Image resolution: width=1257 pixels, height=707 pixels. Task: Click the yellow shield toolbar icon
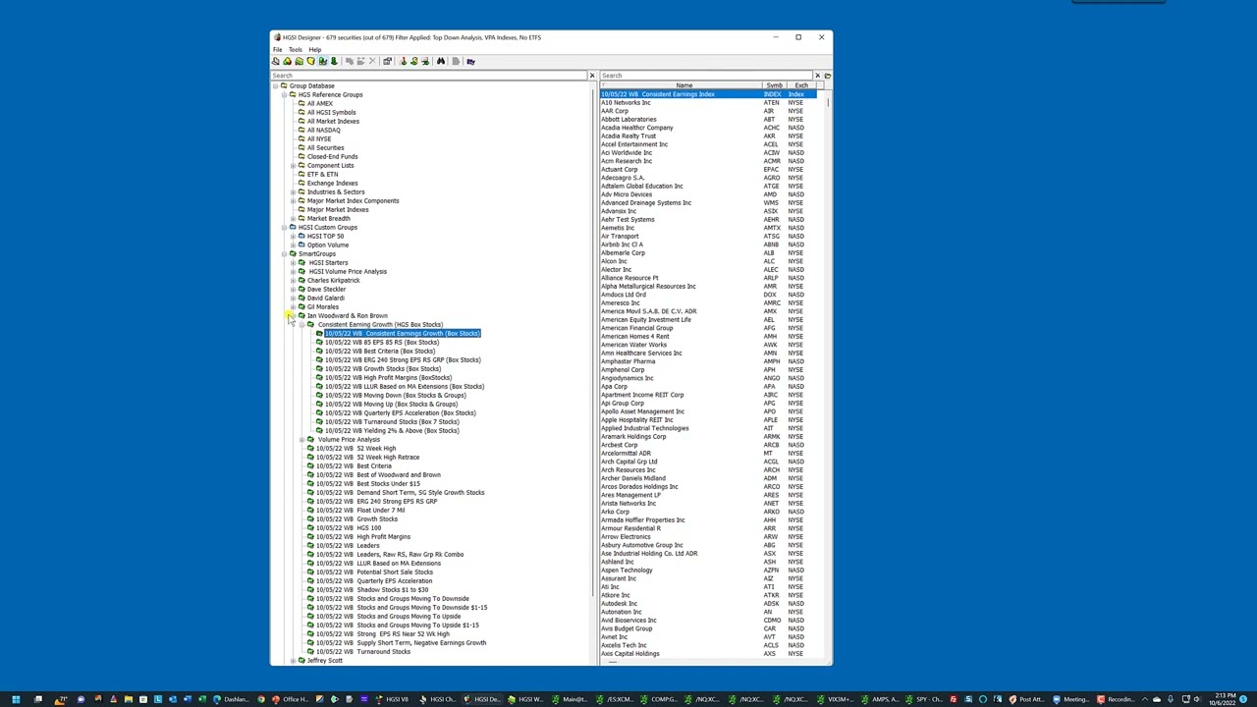point(310,61)
